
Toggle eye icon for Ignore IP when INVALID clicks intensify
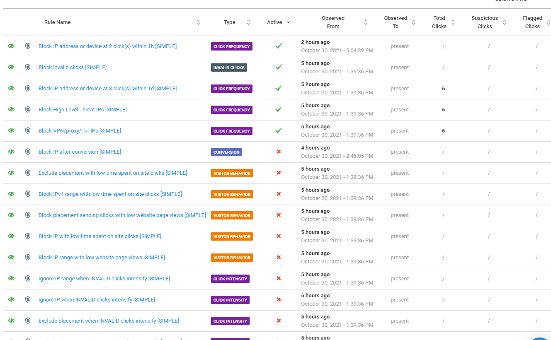coord(11,299)
